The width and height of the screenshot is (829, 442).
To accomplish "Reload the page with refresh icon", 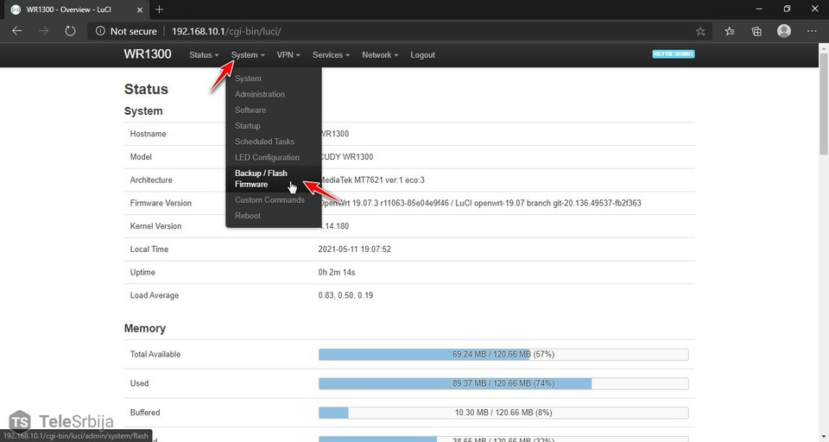I will (x=70, y=31).
